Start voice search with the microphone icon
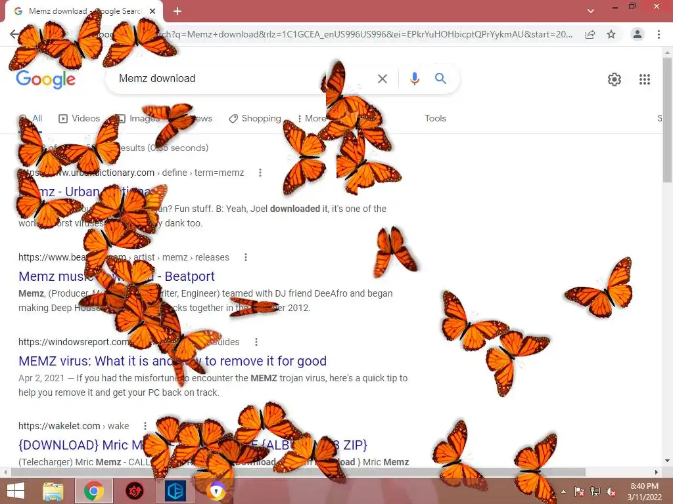673x504 pixels. point(414,79)
